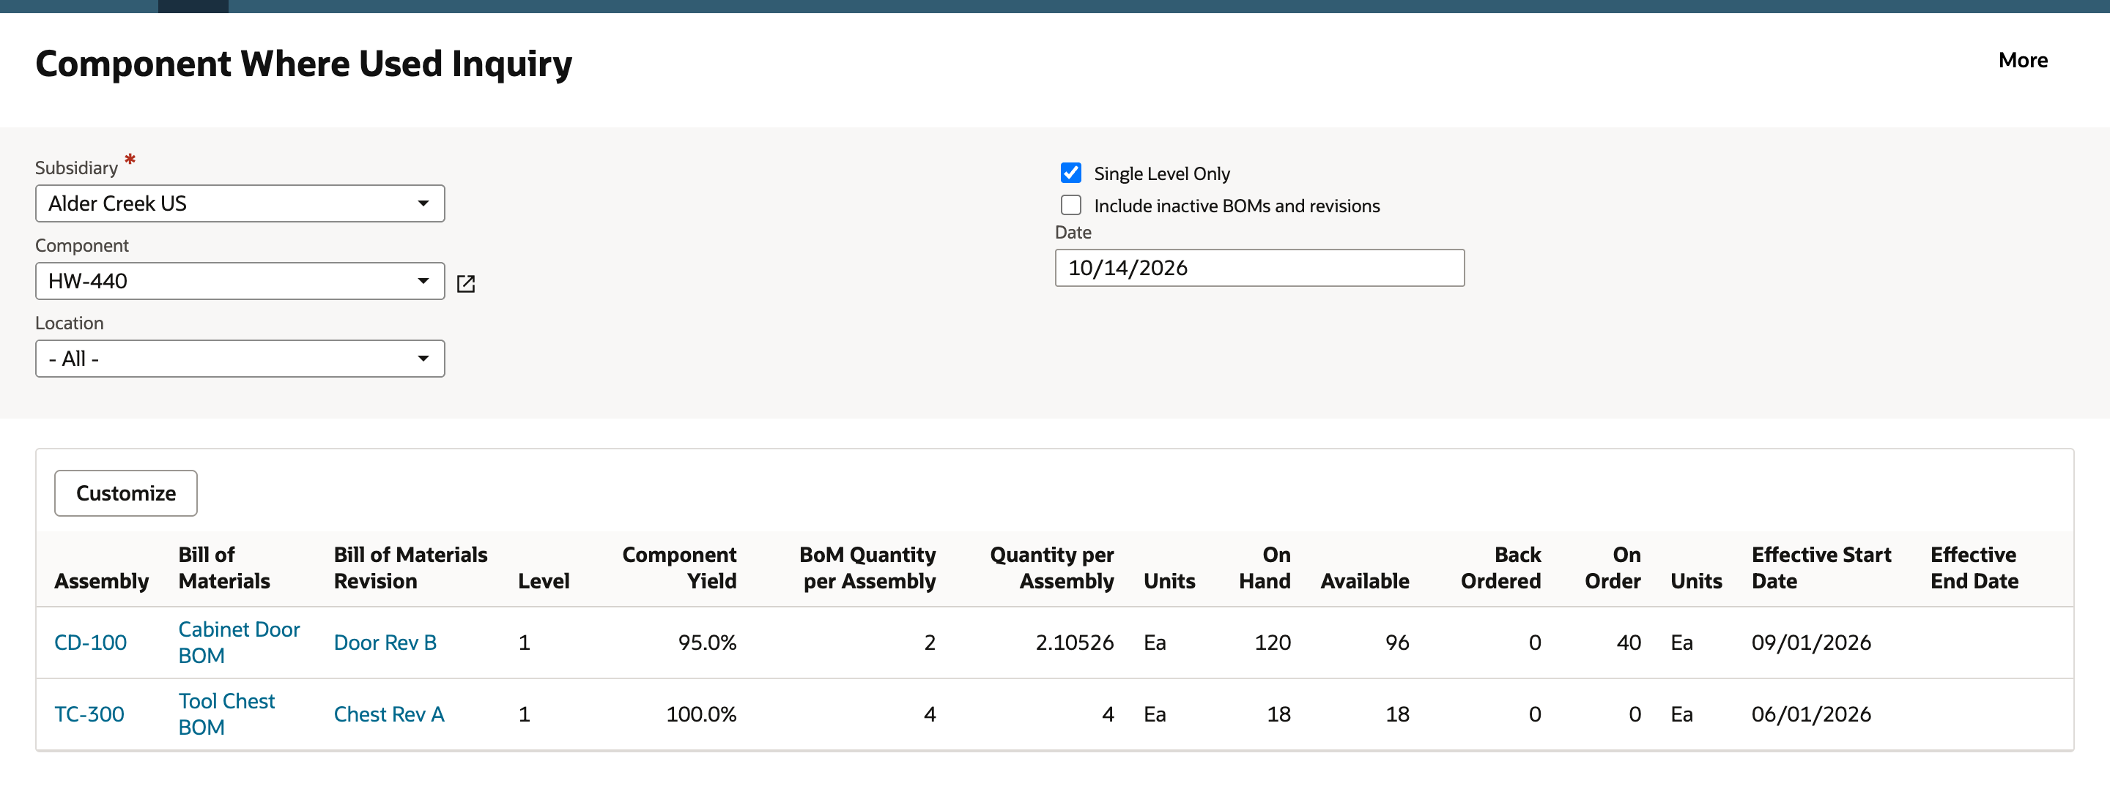2110x805 pixels.
Task: Click the 100.0% yield value
Action: [701, 714]
